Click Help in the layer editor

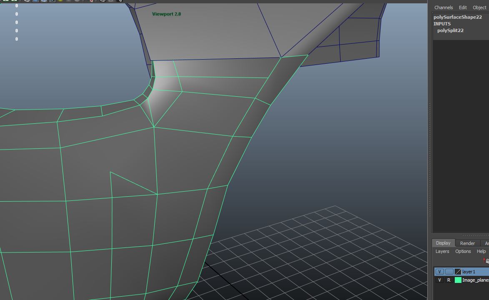click(481, 251)
